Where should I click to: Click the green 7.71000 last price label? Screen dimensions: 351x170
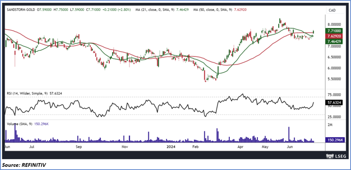(x=335, y=31)
